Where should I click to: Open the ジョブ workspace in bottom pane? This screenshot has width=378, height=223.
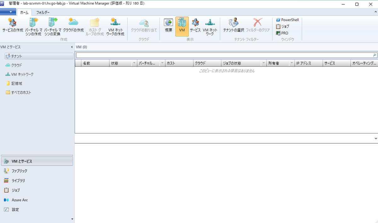pos(37,190)
